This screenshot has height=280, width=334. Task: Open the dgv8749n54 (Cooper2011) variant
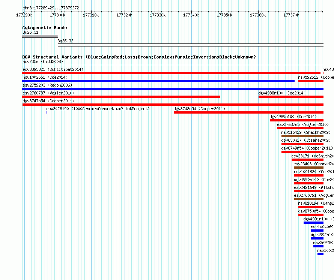pyautogui.click(x=307, y=148)
